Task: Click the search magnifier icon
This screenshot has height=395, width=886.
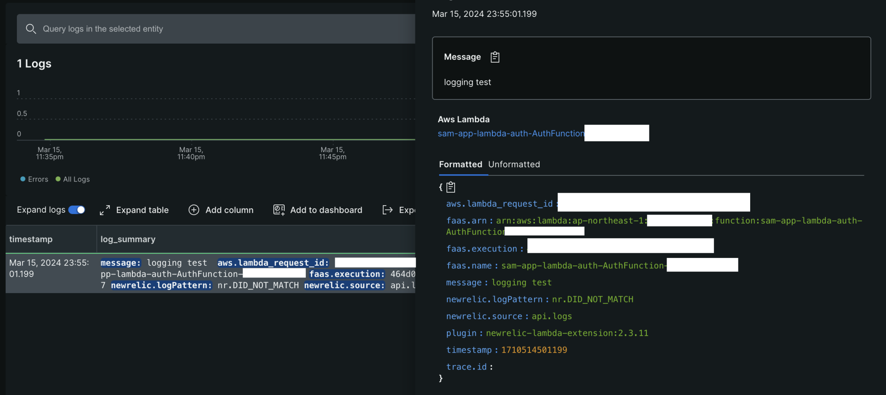Action: 31,29
